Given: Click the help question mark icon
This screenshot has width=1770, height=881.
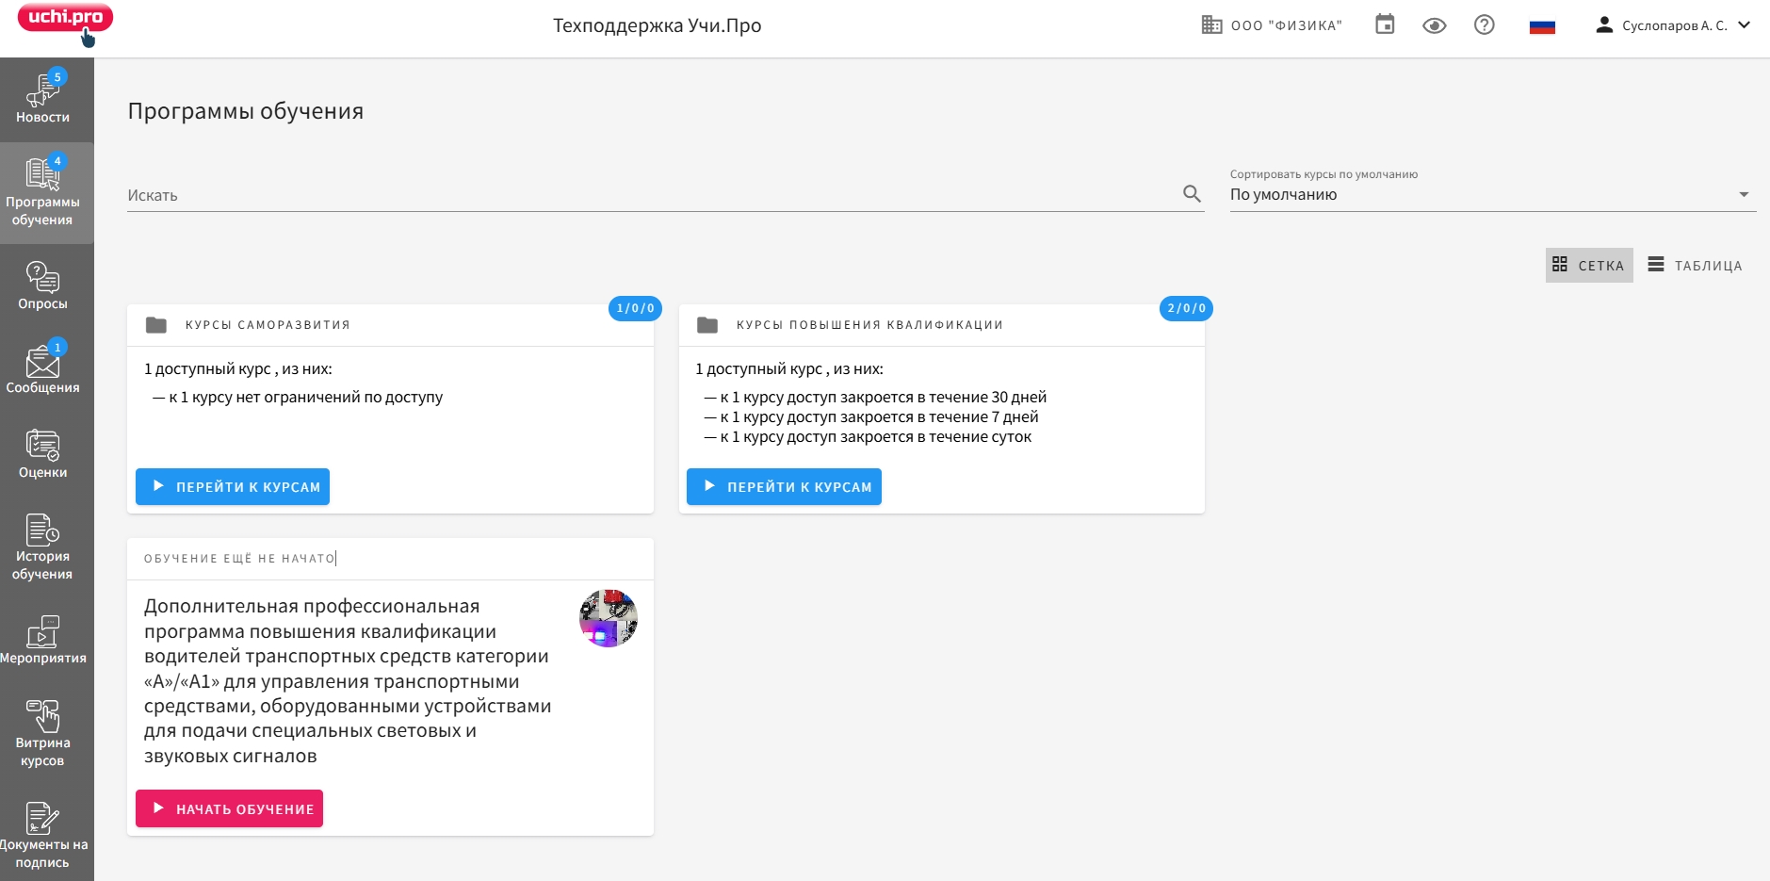Looking at the screenshot, I should click(1484, 25).
